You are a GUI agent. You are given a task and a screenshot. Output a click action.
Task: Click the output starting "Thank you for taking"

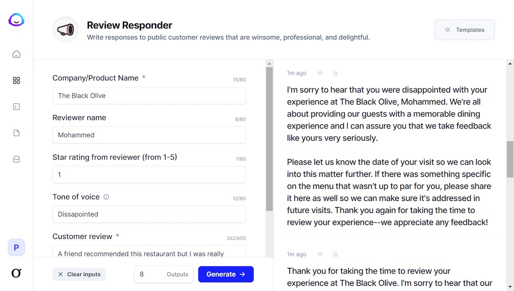(x=390, y=277)
